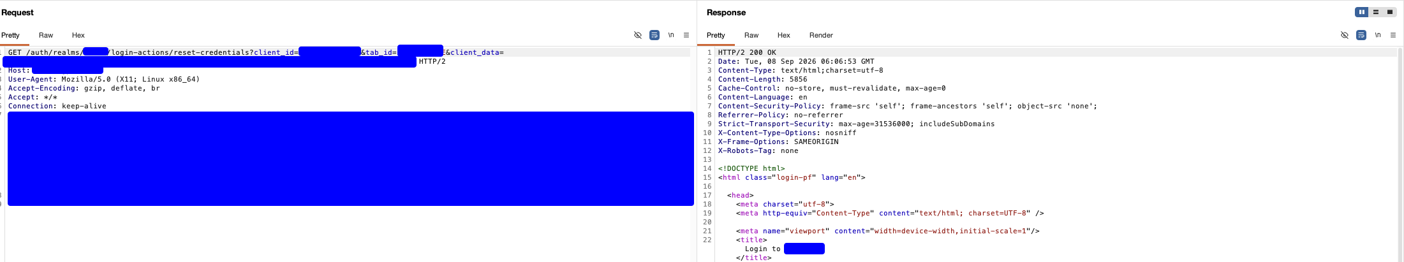Click Strict-Transport-Security header line
Image resolution: width=1404 pixels, height=262 pixels.
[856, 124]
